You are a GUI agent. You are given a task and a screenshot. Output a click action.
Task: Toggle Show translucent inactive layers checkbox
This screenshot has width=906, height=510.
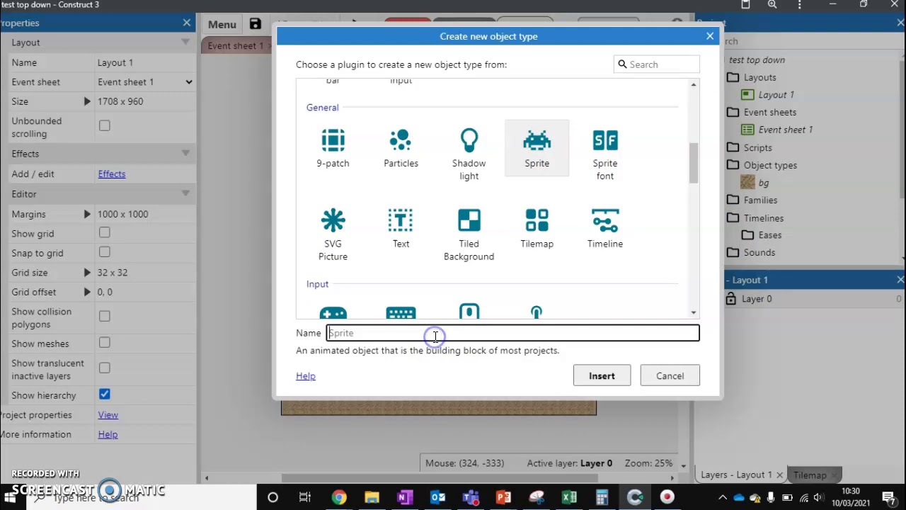[104, 368]
